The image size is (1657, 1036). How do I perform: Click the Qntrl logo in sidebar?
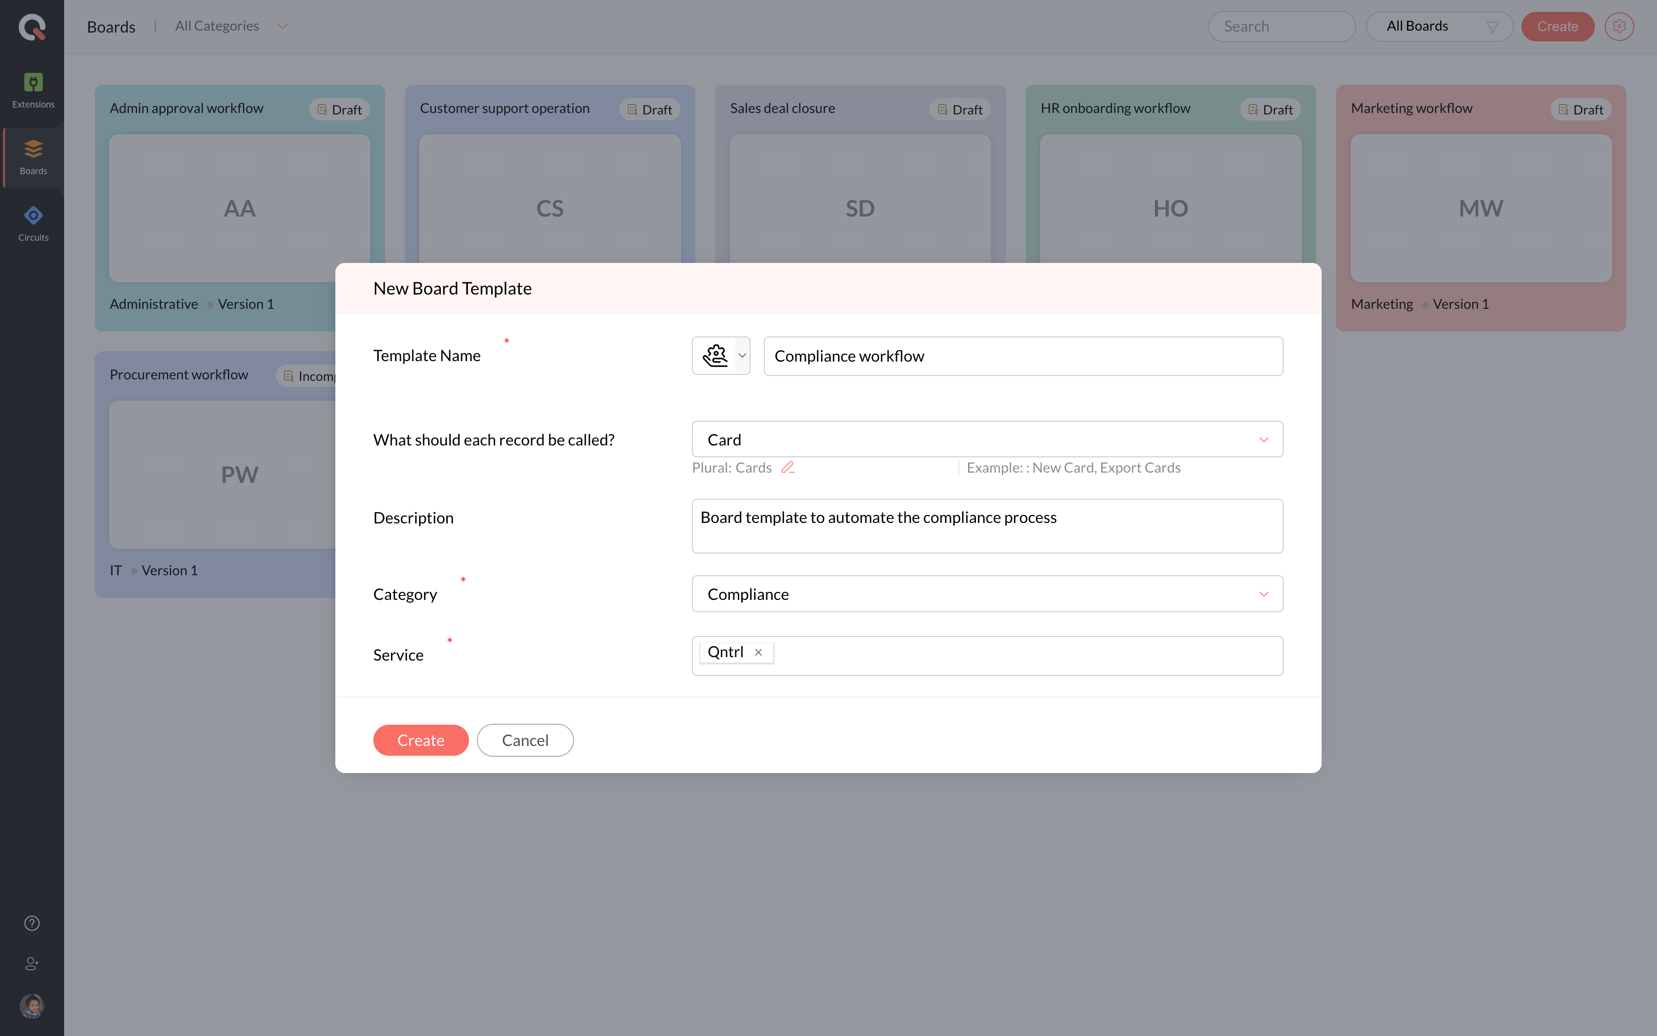[32, 28]
